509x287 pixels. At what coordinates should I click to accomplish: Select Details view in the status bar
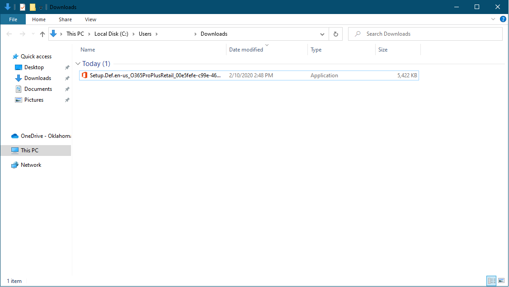click(492, 281)
